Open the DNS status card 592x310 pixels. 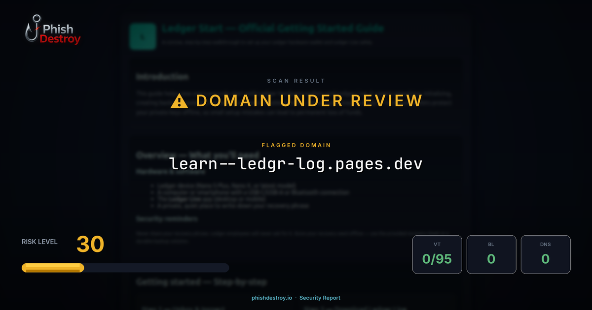[546, 254]
